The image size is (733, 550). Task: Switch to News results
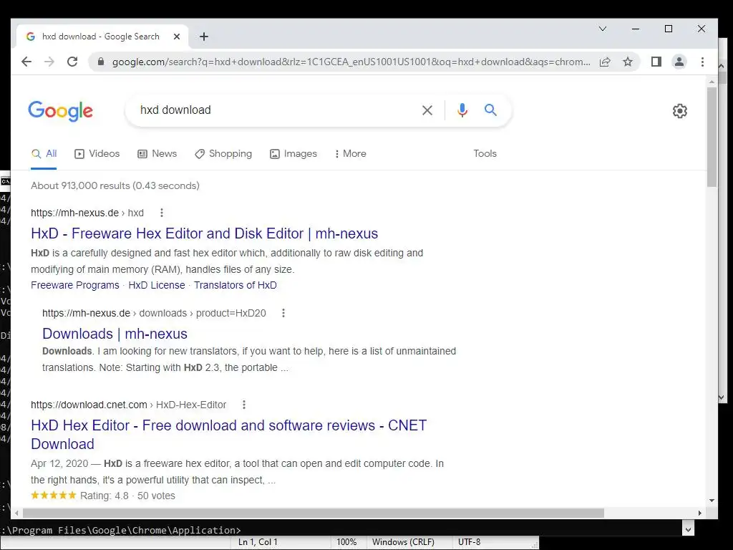157,153
